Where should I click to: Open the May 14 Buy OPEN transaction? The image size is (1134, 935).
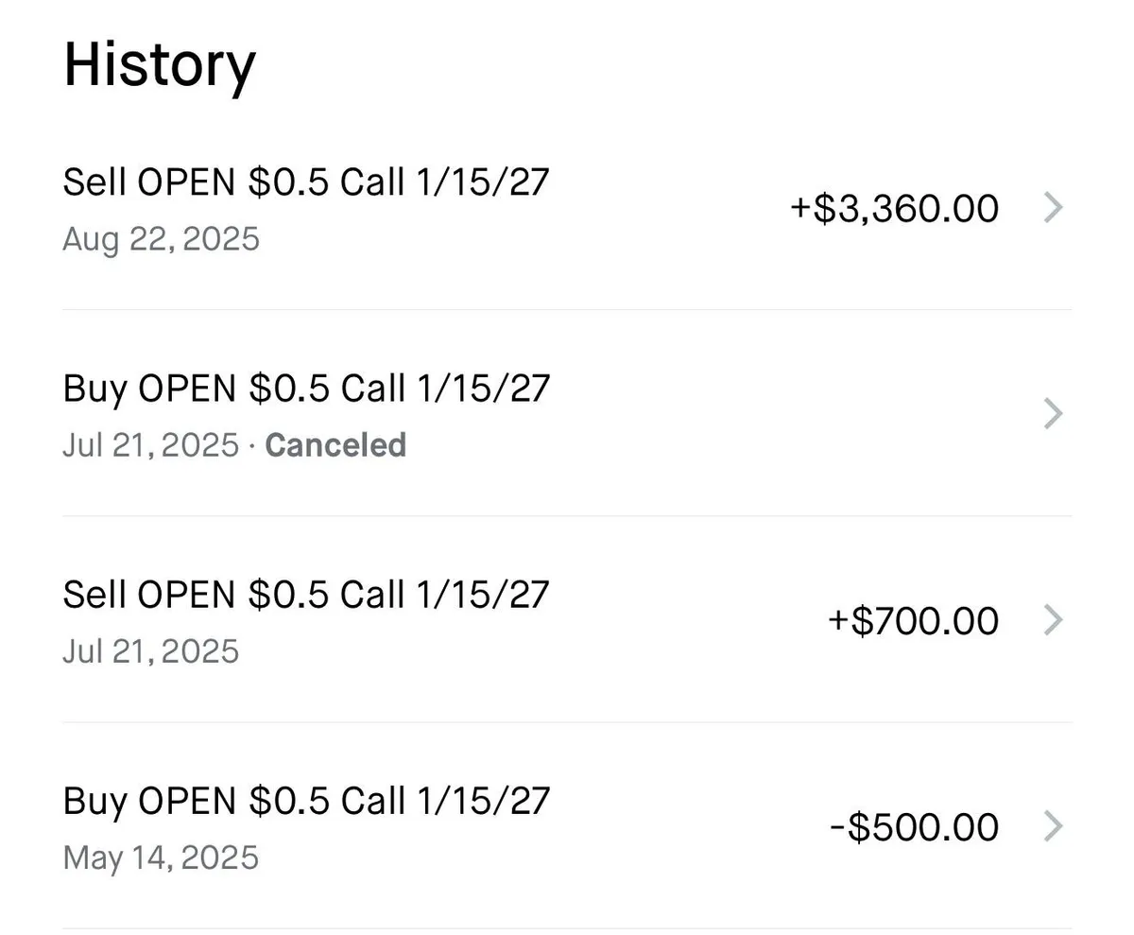tap(306, 800)
